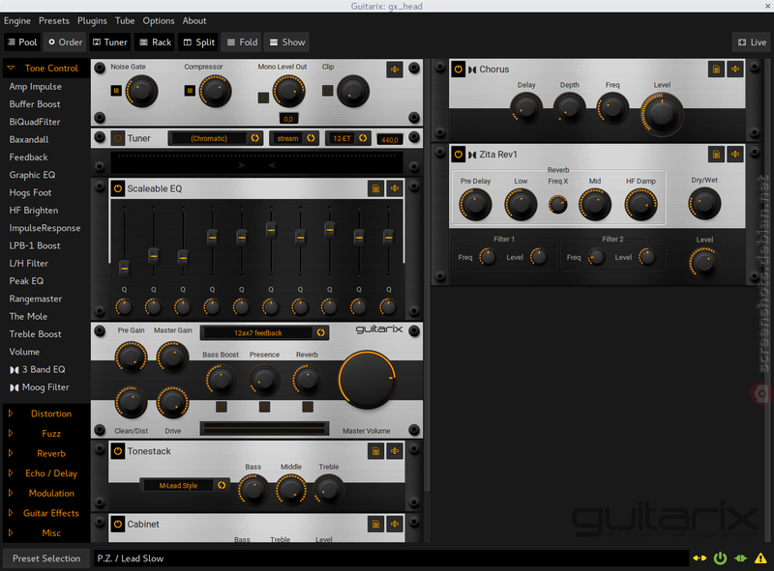Click the Order button

coord(65,43)
